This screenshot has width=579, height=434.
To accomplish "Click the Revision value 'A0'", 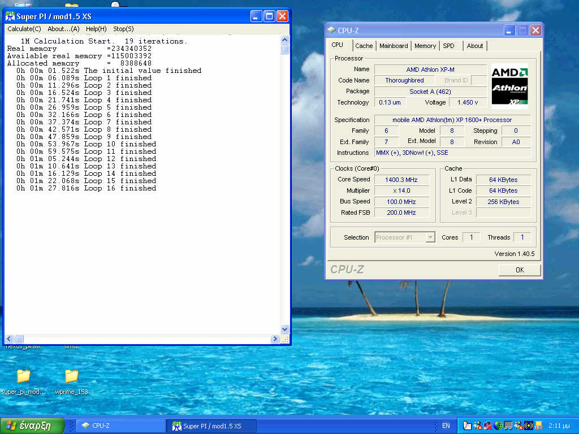I will click(516, 142).
